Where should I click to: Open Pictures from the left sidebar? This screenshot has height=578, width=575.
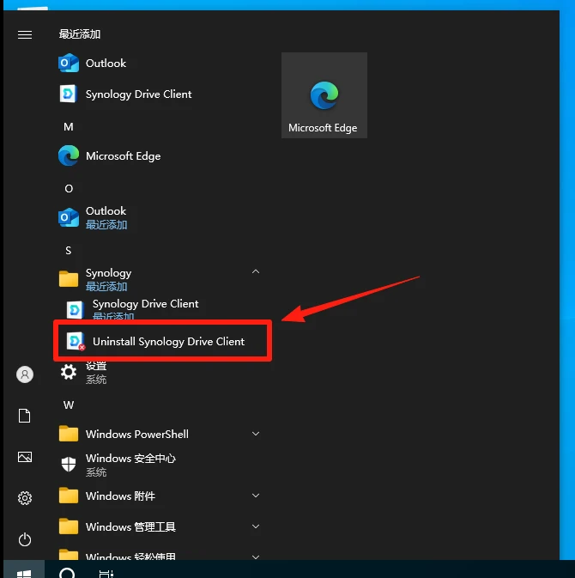point(25,457)
